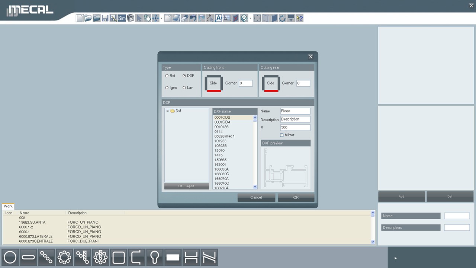Select the solid white rectangle icon

click(173, 257)
